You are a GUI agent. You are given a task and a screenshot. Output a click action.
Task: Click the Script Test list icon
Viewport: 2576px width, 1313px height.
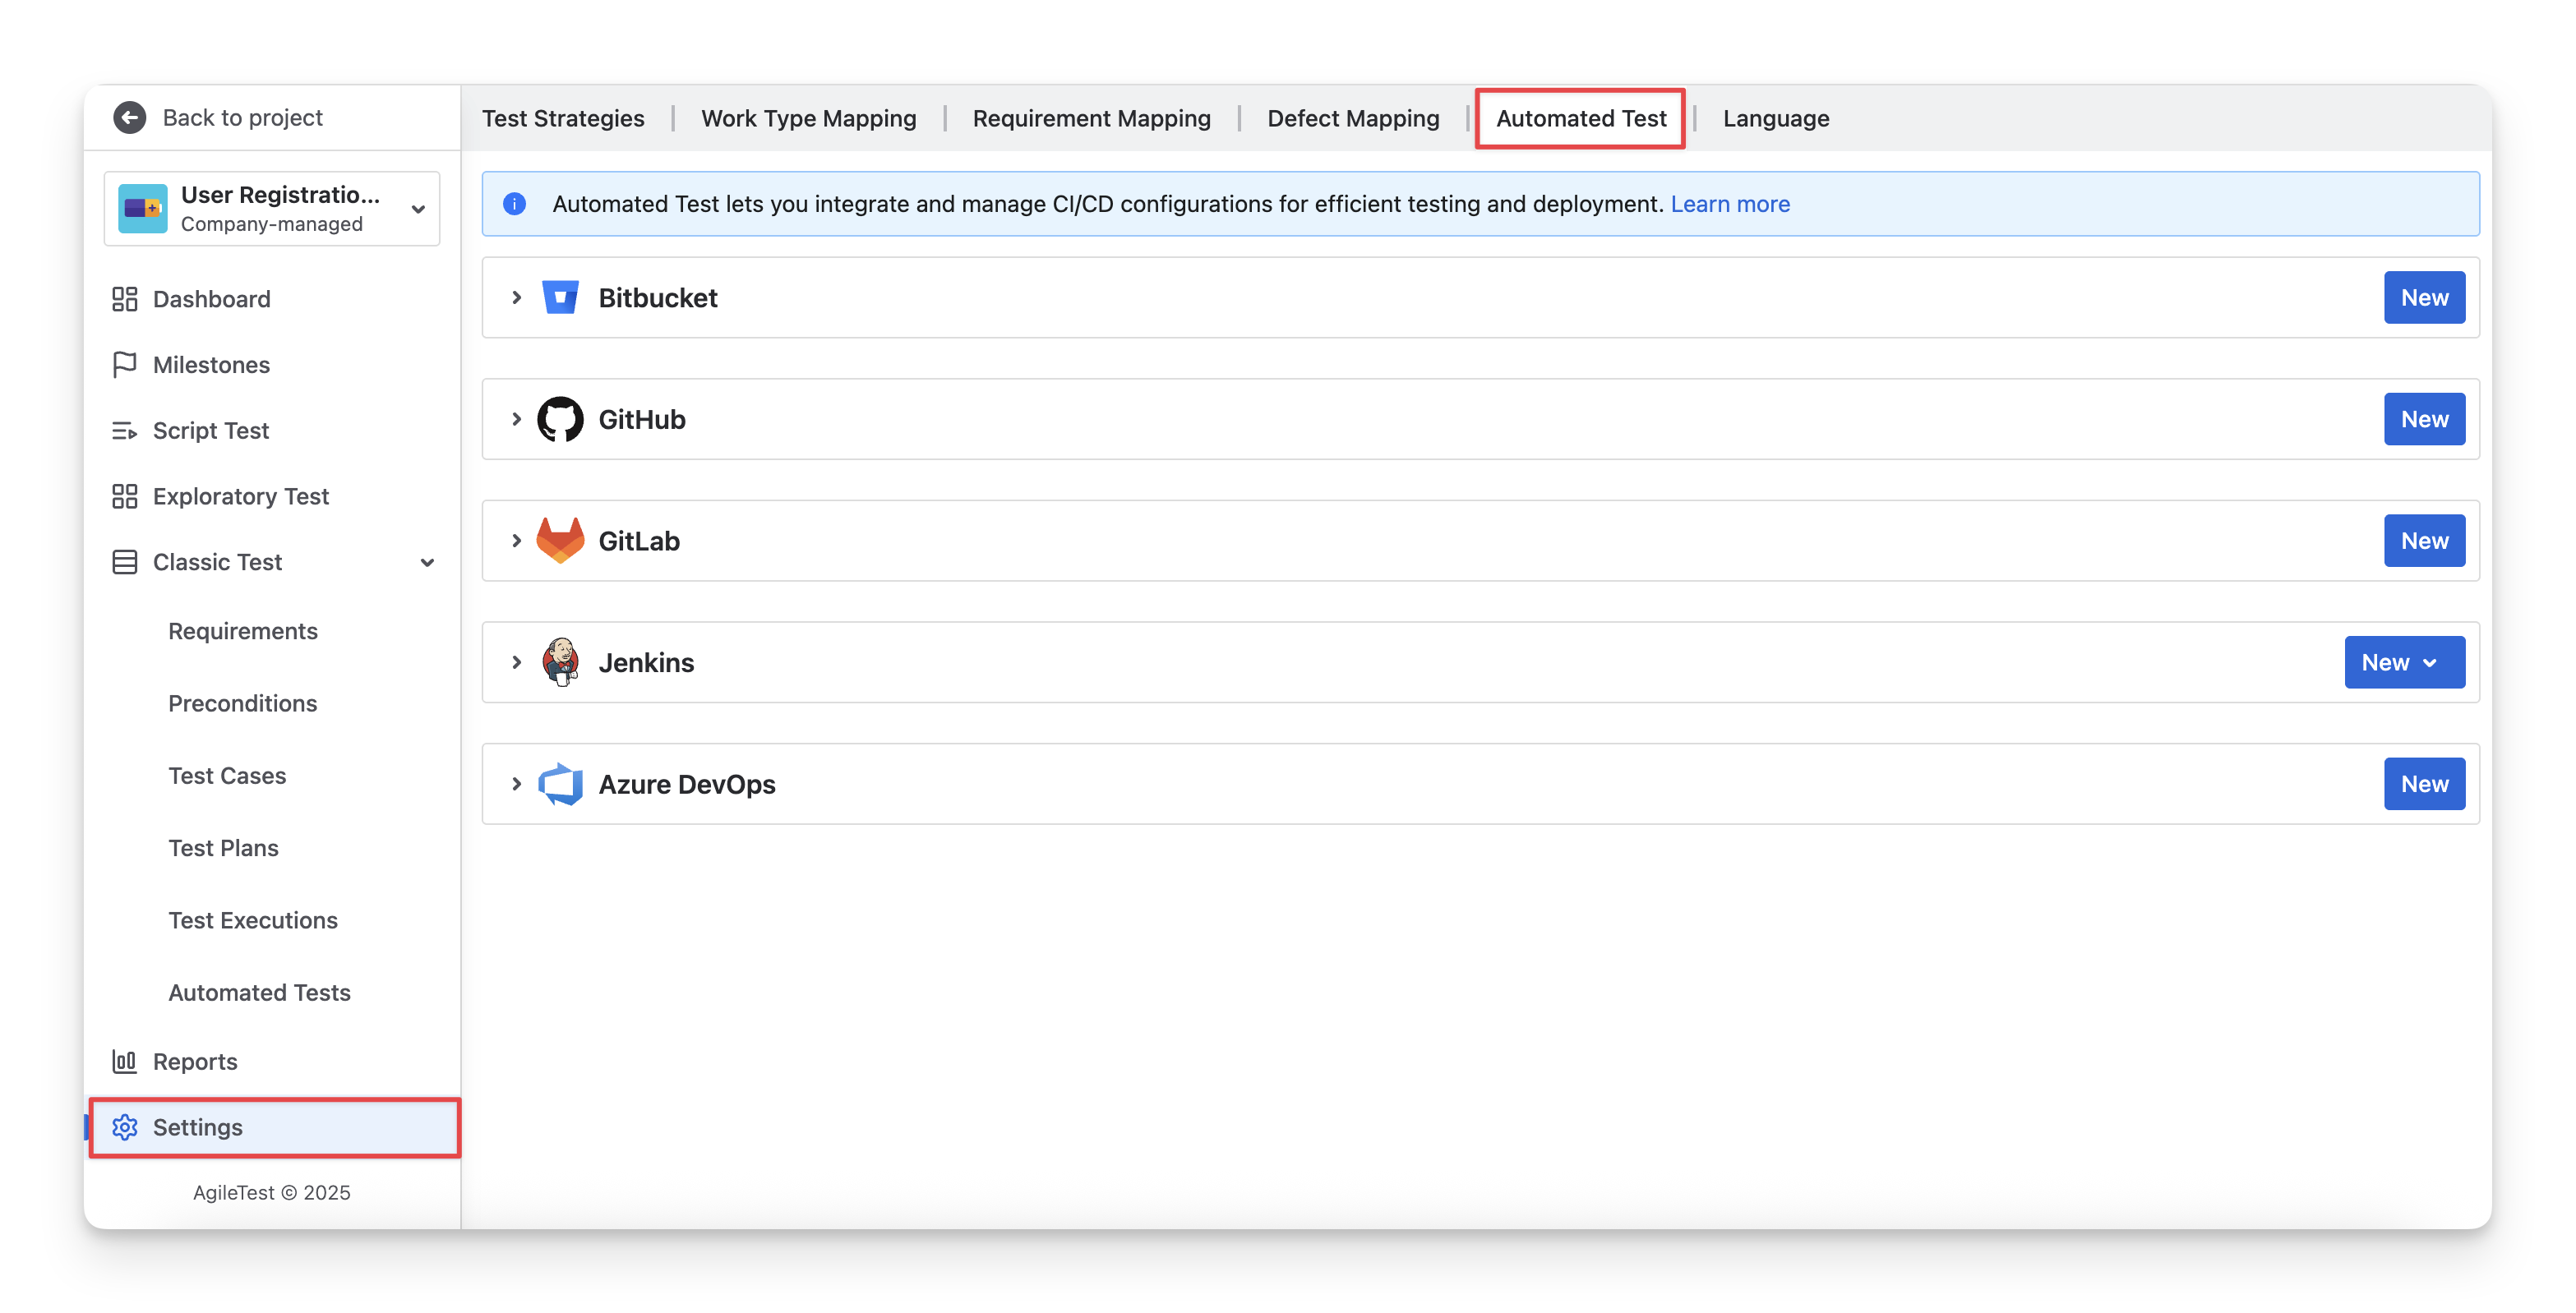click(124, 431)
